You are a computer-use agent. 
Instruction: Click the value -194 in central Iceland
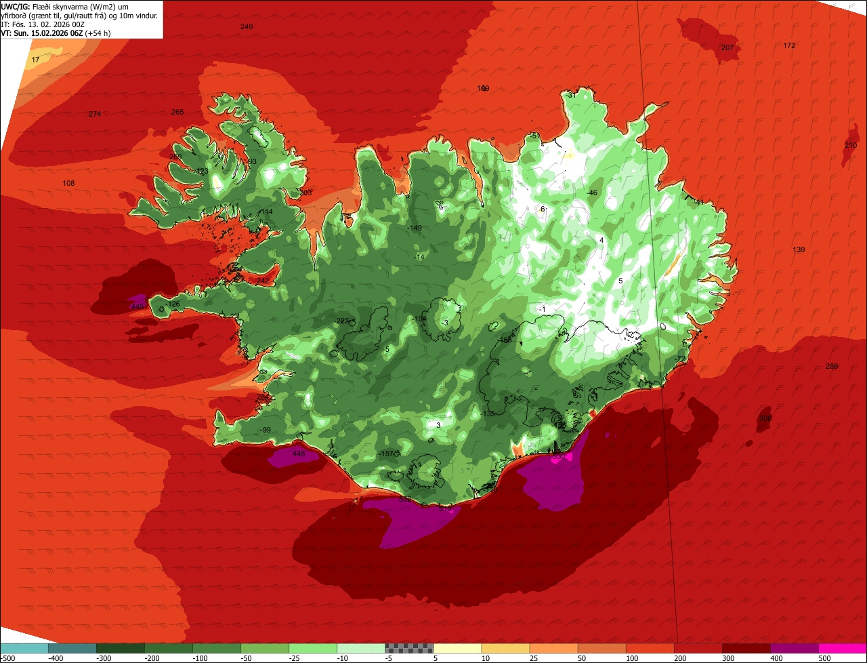pyautogui.click(x=419, y=319)
